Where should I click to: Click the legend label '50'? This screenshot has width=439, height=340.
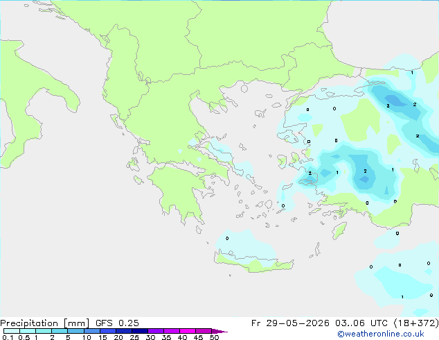point(214,337)
